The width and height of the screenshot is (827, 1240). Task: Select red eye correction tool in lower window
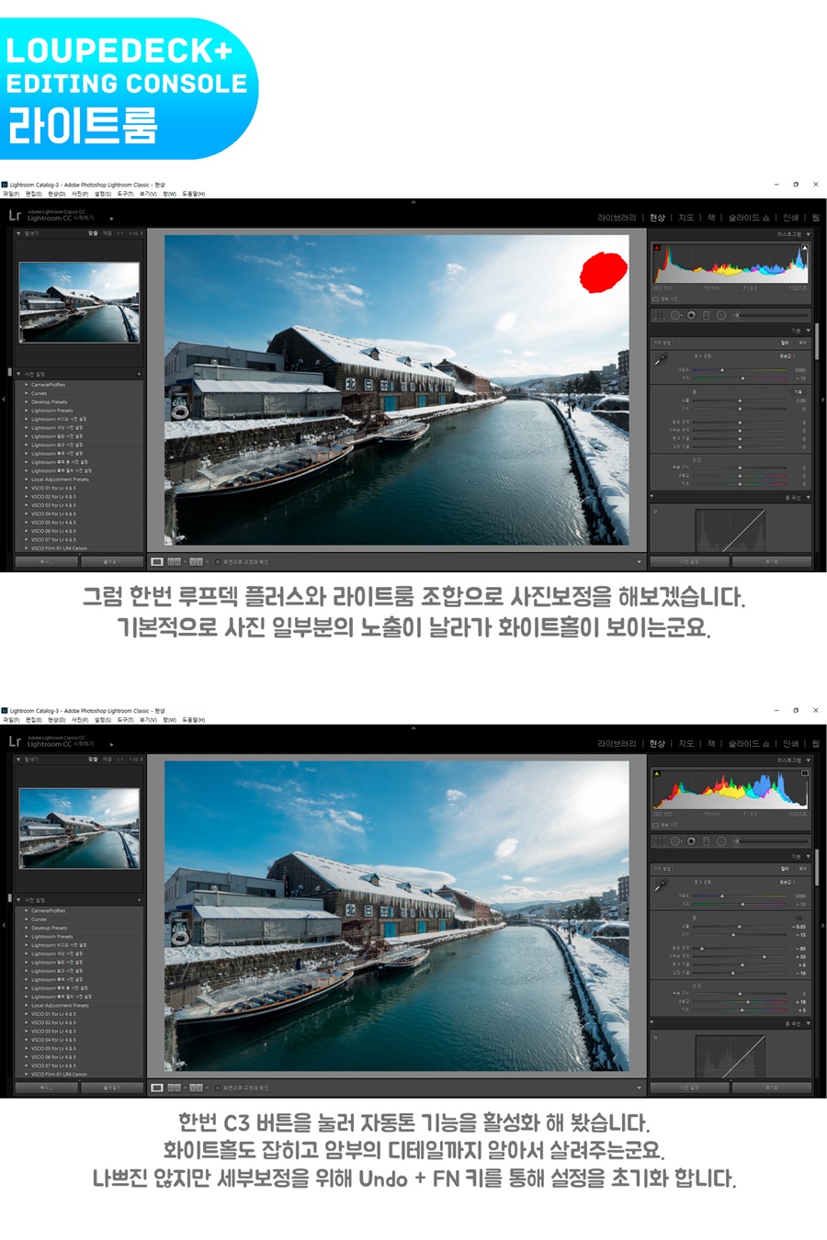691,841
